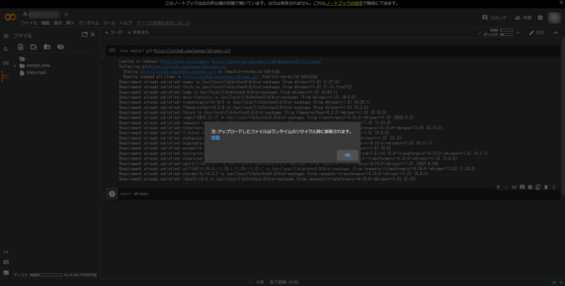The height and width of the screenshot is (286, 565).
Task: Expand the sample_data folder arrow
Action: point(15,66)
